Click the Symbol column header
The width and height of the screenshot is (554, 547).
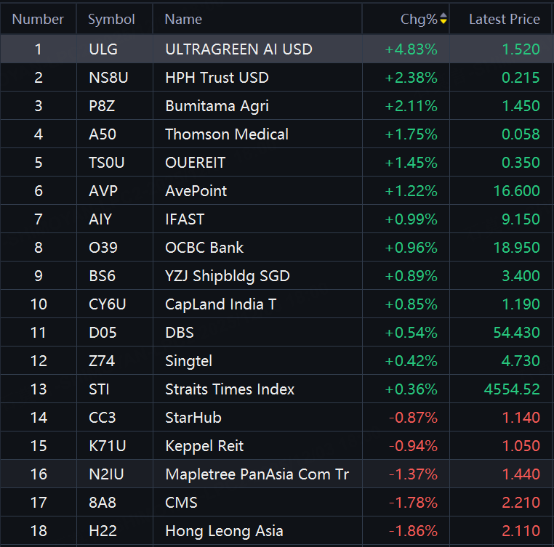(x=111, y=20)
